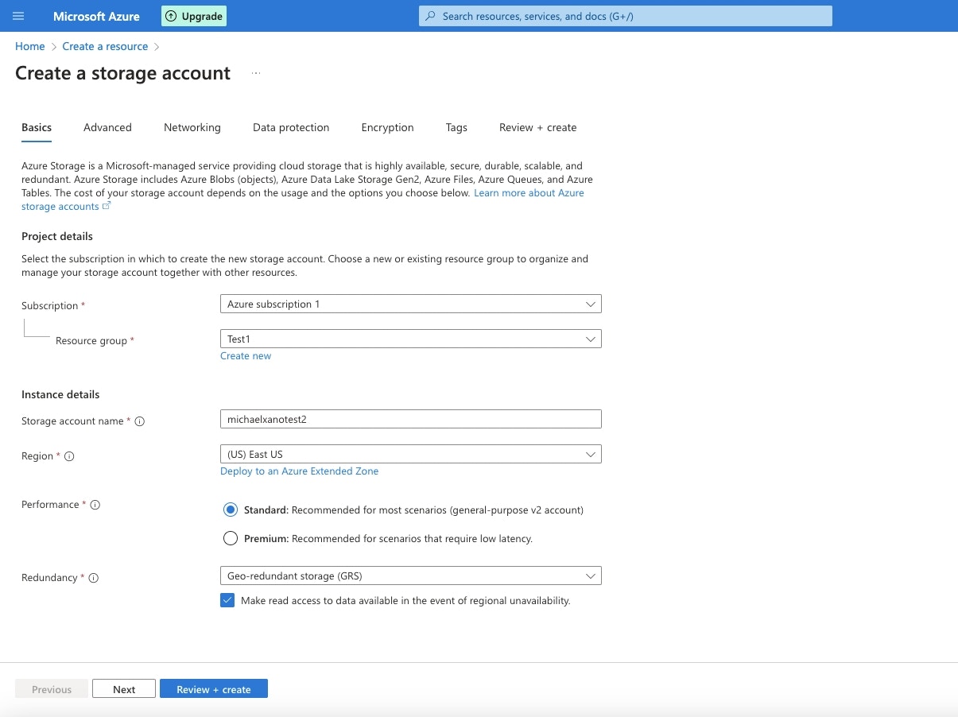Click the search resources box
This screenshot has height=717, width=958.
pos(626,16)
